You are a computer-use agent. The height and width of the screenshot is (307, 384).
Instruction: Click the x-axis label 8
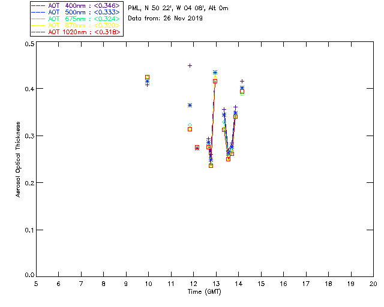click(x=103, y=284)
